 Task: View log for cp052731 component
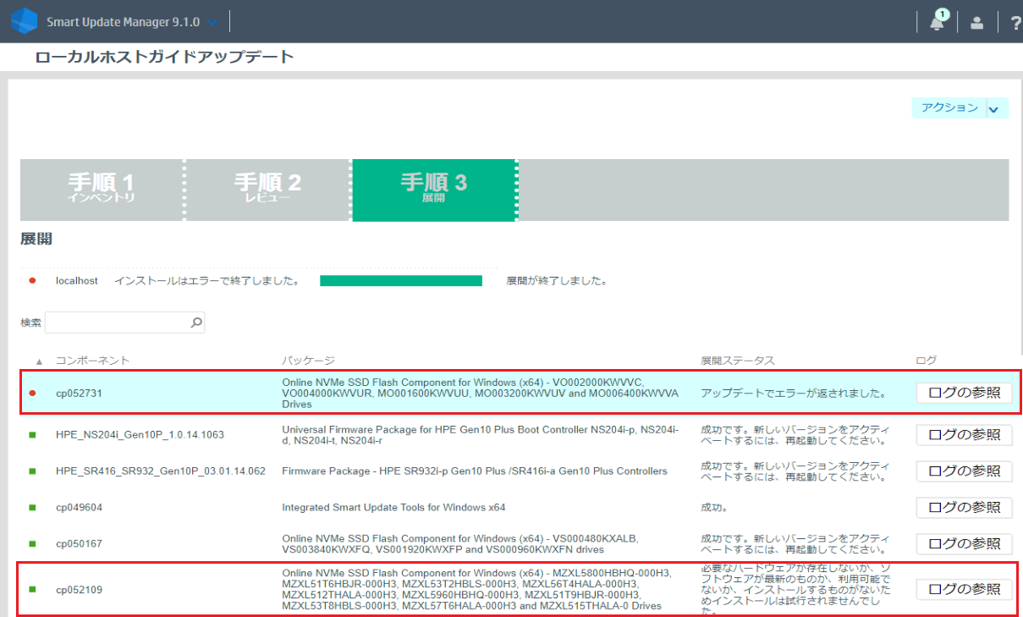(964, 393)
